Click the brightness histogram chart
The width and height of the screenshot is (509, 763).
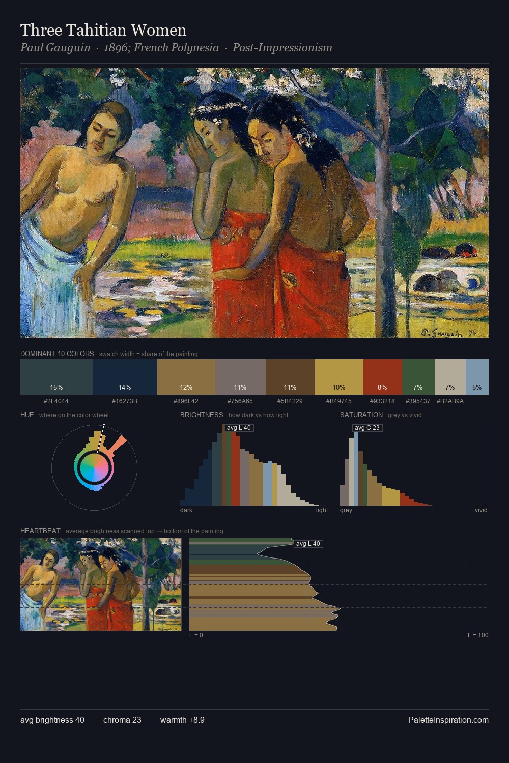(254, 464)
